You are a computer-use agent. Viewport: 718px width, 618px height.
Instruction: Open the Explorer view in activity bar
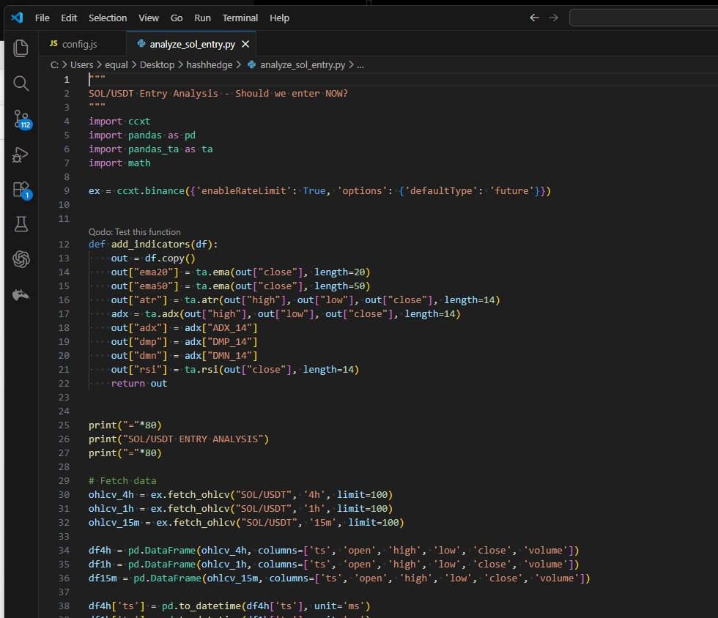(x=21, y=48)
